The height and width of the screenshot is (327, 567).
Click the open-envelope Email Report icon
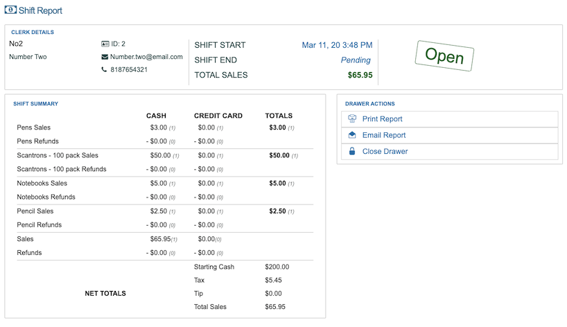pyautogui.click(x=352, y=135)
